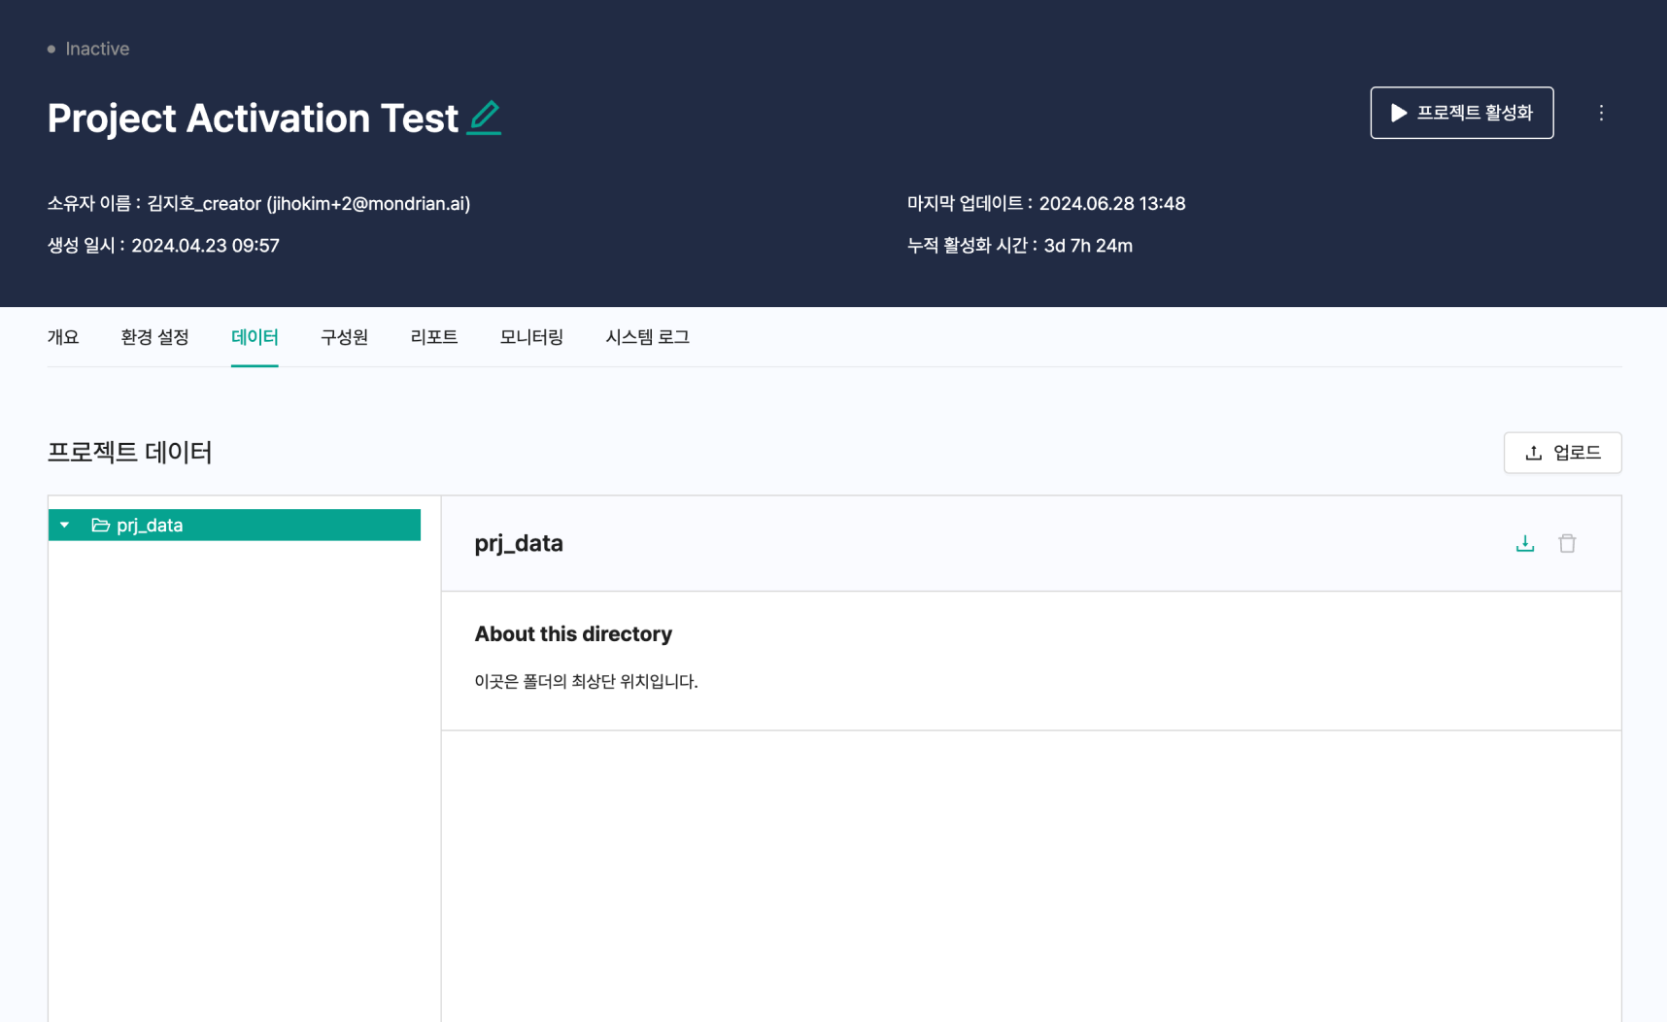
Task: Click the 업로드 upload button
Action: pyautogui.click(x=1562, y=453)
